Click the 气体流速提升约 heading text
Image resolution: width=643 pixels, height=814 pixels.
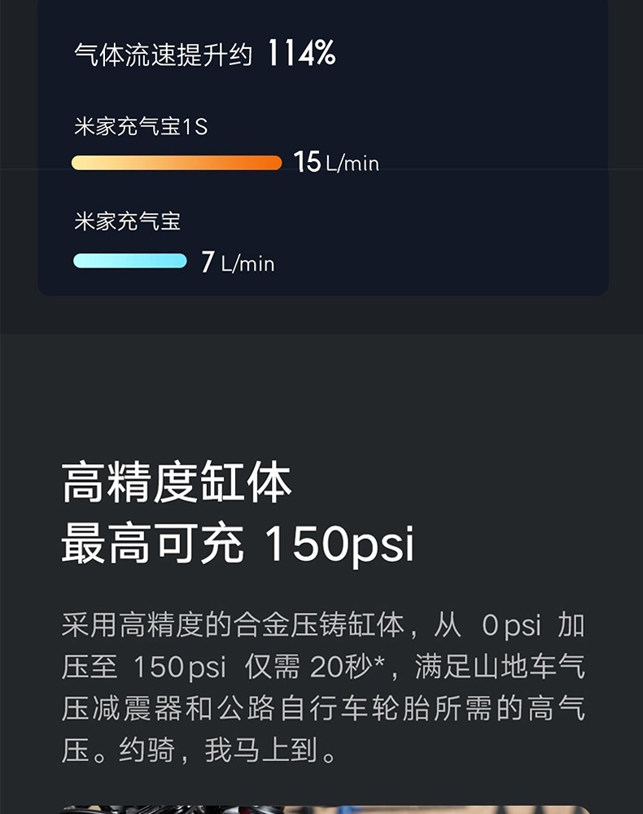164,55
